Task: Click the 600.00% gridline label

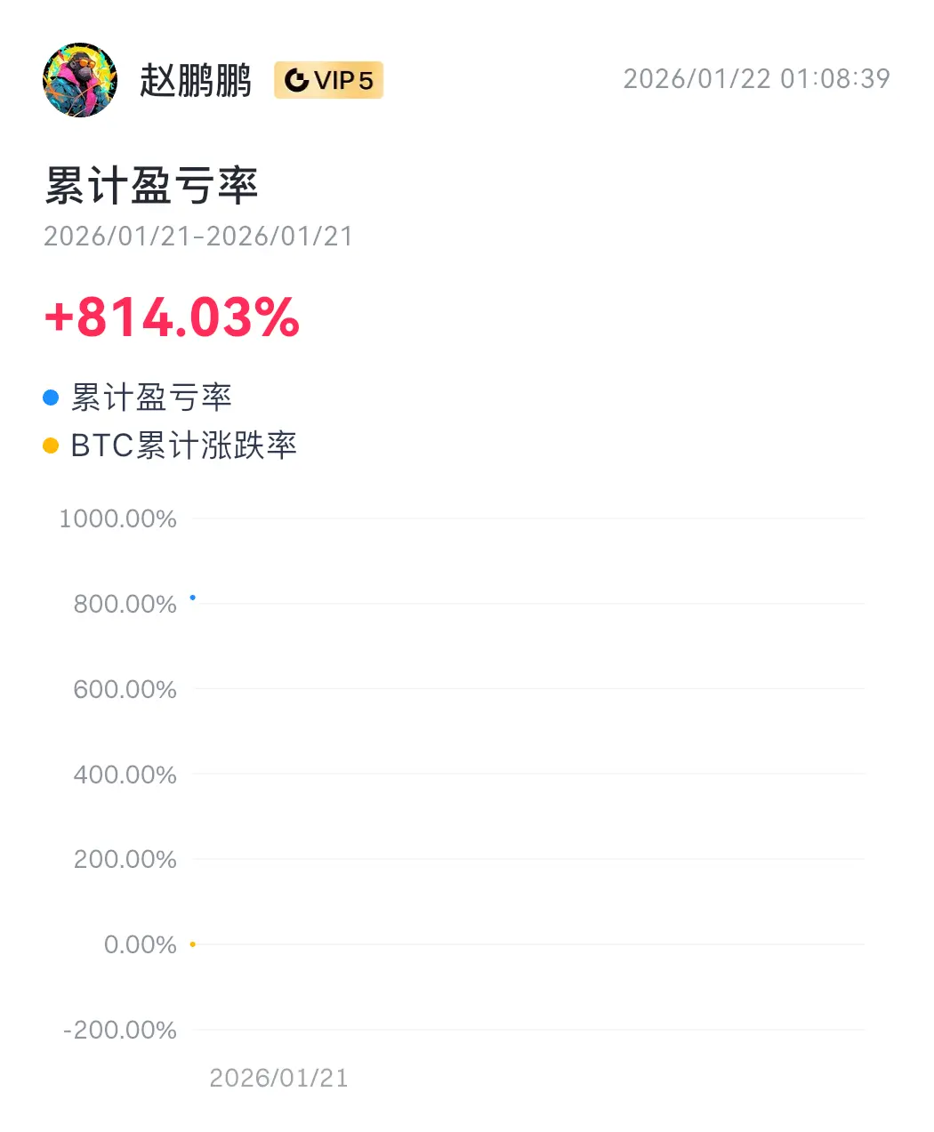Action: (125, 689)
